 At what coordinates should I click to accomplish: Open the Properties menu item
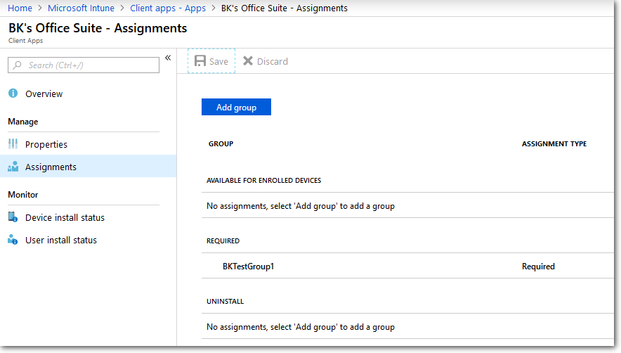46,144
